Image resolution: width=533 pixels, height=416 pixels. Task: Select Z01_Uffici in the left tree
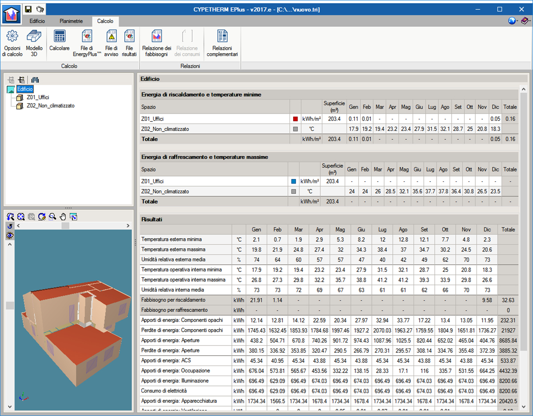coord(38,98)
